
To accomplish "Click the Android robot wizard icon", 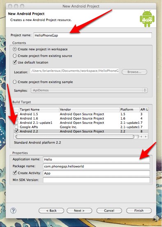I will point(147,19).
